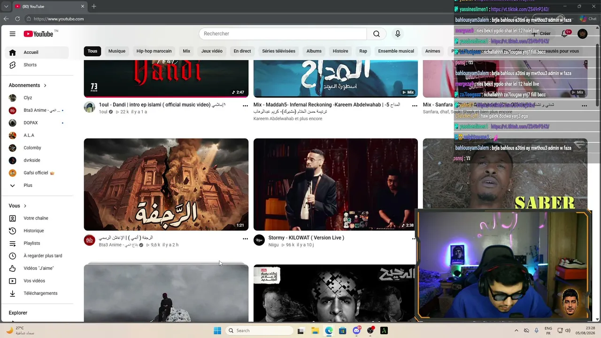Open the Maddah5 Infernal Reckoning mix thumbnail
The image size is (601, 338).
[336, 79]
